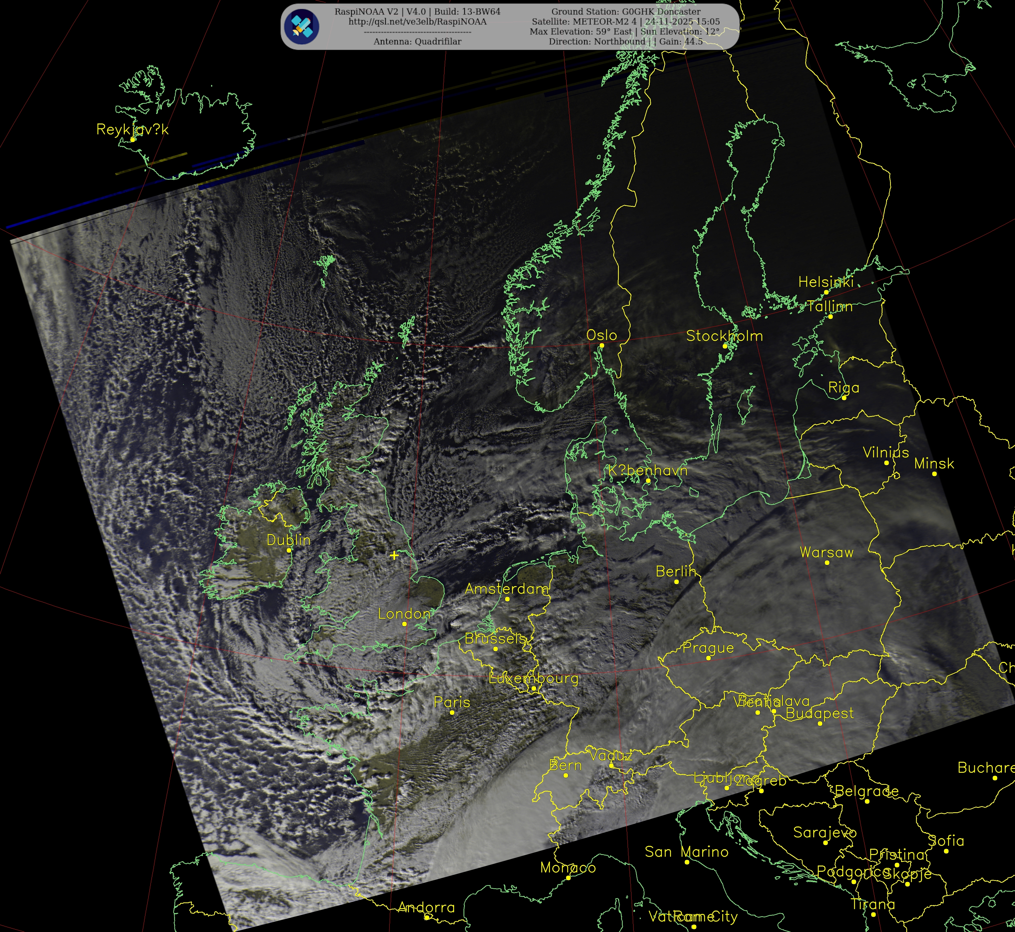Click the Warsaw city marker dot
Image resolution: width=1015 pixels, height=932 pixels.
pos(826,562)
